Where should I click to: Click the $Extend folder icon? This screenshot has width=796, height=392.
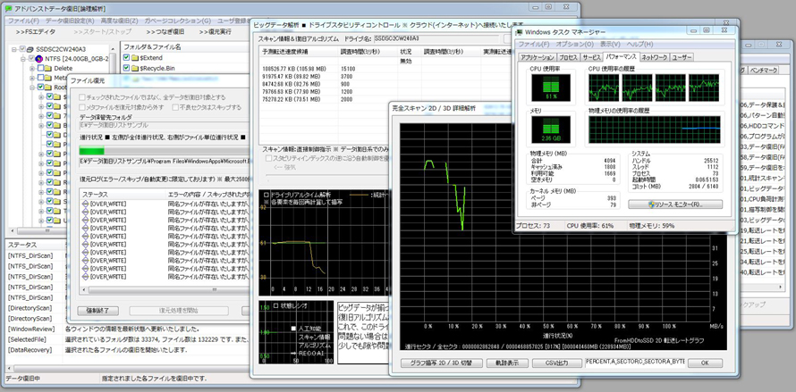[134, 58]
